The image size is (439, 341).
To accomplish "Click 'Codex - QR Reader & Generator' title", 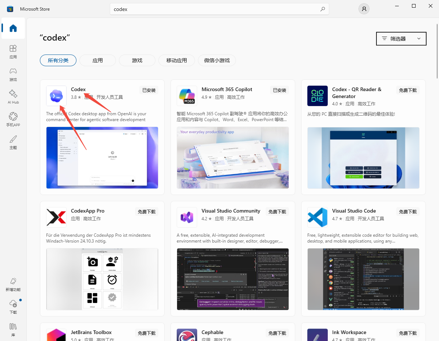I will pyautogui.click(x=357, y=93).
